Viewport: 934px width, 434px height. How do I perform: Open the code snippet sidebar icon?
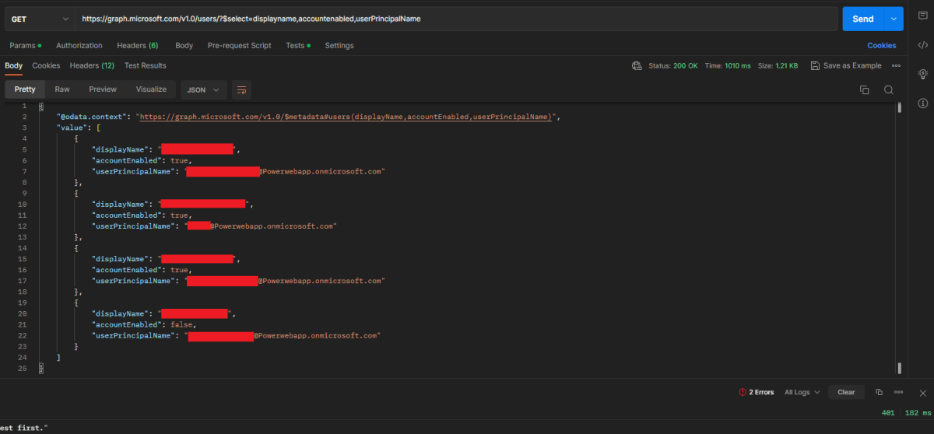coord(922,45)
